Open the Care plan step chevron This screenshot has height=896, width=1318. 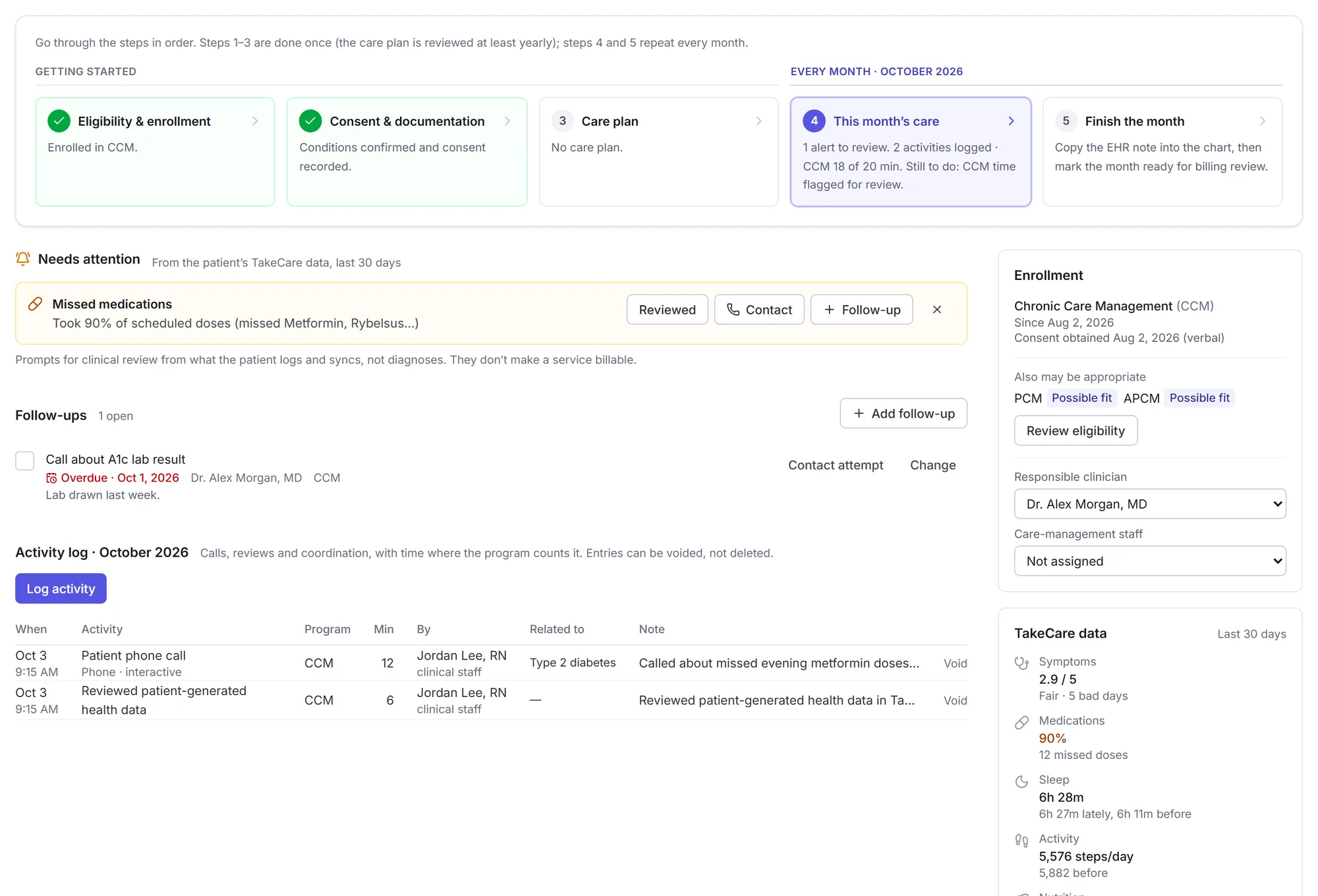pos(759,121)
